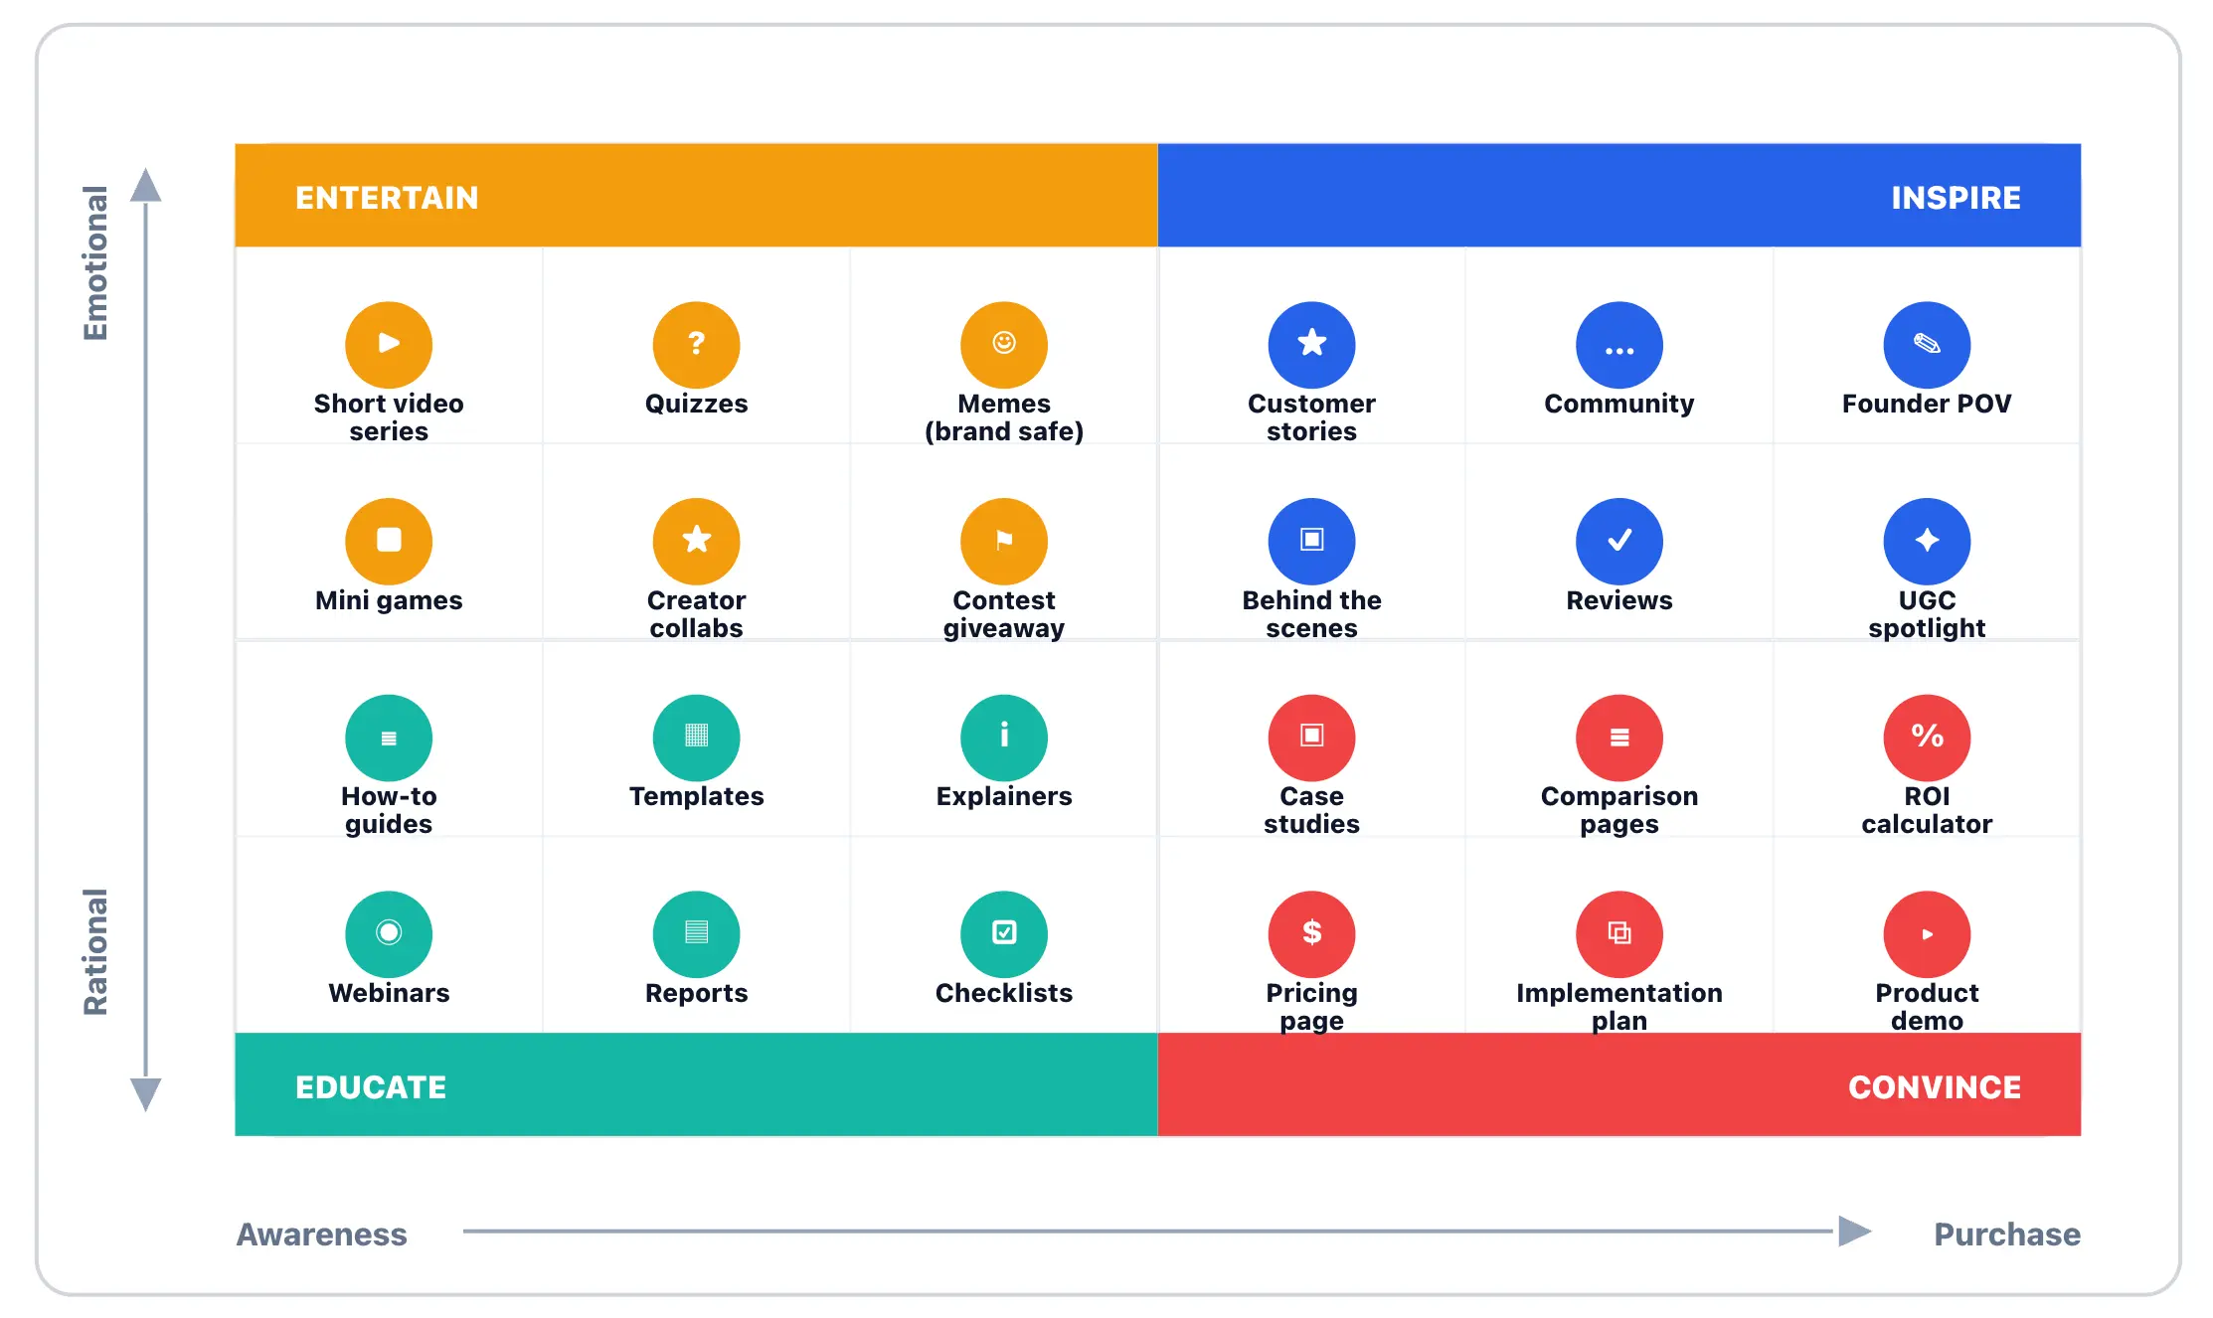Click the Community speech dots icon
This screenshot has height=1318, width=2213.
(1618, 344)
